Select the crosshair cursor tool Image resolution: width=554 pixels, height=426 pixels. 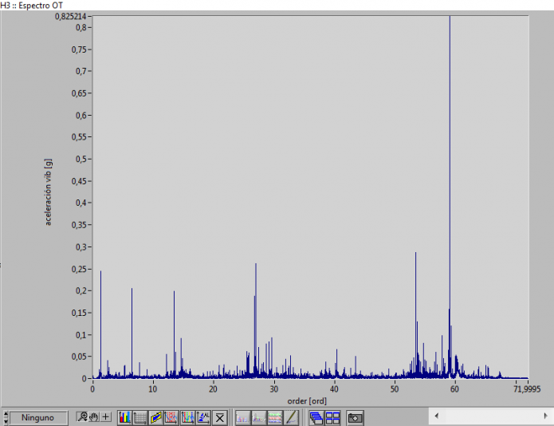[106, 417]
